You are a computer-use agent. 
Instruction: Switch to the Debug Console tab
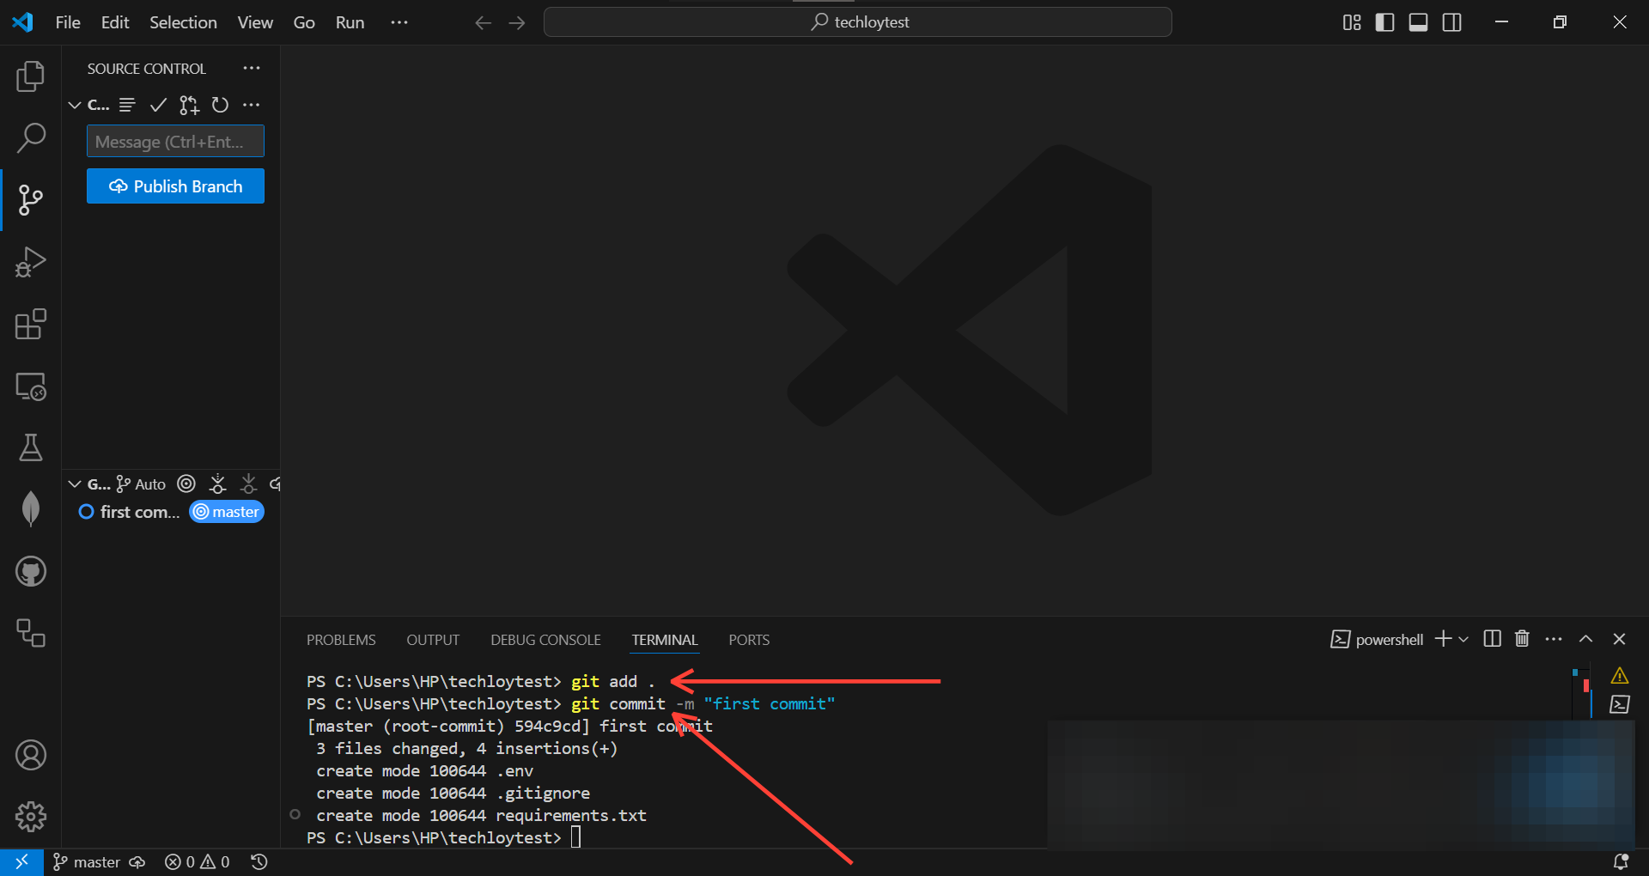(545, 640)
